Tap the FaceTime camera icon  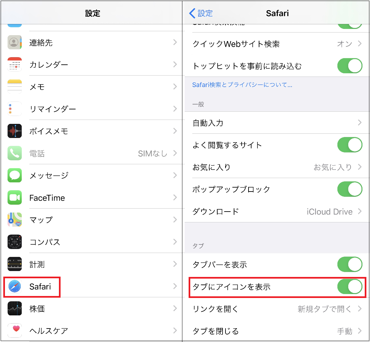coord(14,198)
